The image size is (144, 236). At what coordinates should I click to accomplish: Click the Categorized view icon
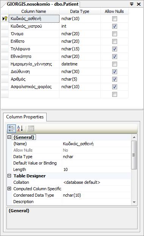coord(11,129)
